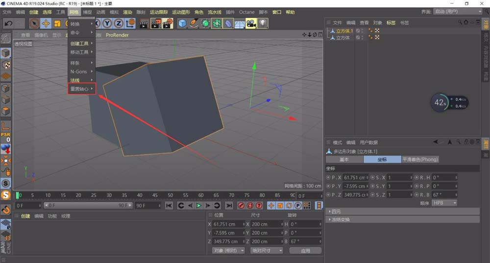Switch to 基本 attributes tab
This screenshot has width=490, height=263.
coord(344,159)
